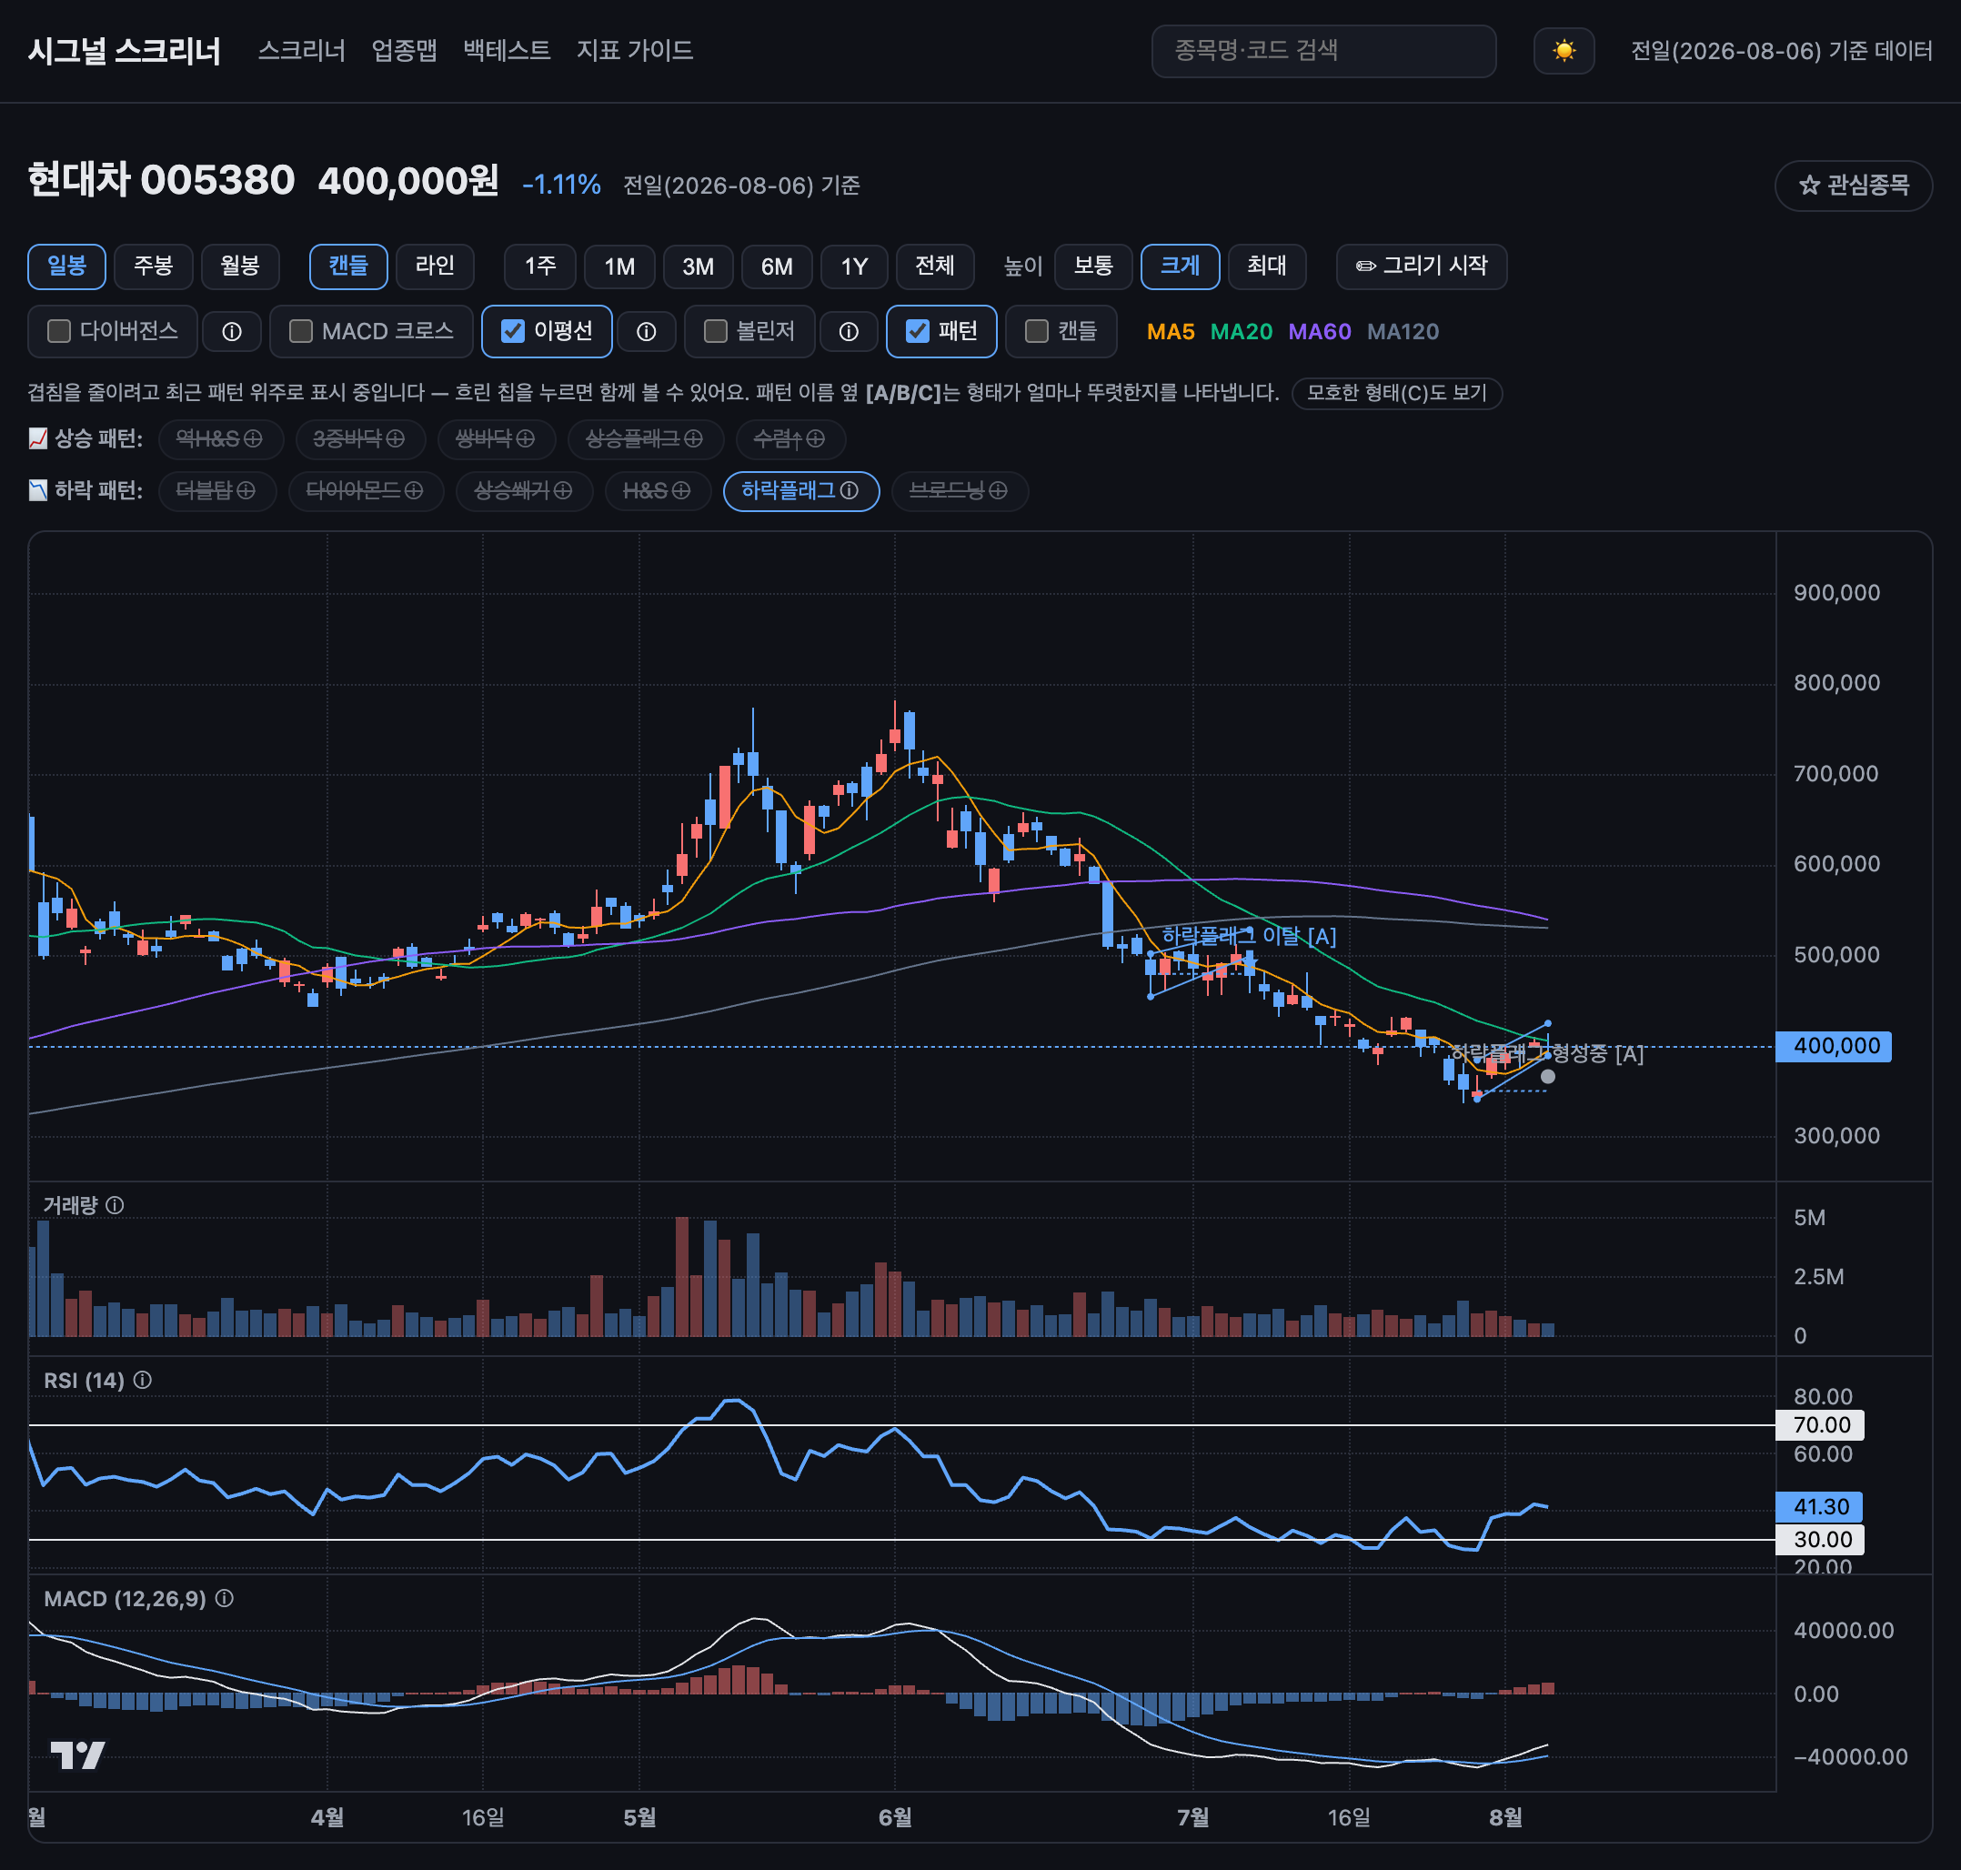Screen dimensions: 1961x1870
Task: Click the 400,000원 price text
Action: 408,180
